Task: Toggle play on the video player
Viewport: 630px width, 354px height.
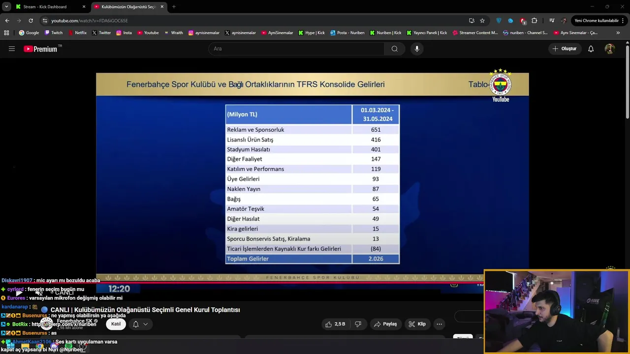Action: point(19,293)
